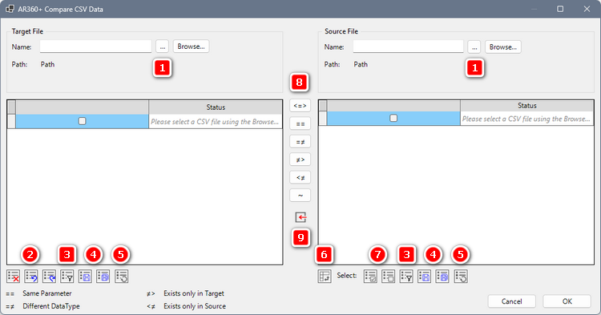Screen dimensions: 601x315
Task: Click the save-all list icon under the Target table
Action: (x=103, y=277)
